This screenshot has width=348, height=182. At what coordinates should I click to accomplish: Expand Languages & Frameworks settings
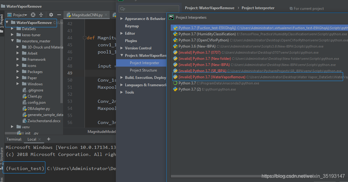coord(122,85)
